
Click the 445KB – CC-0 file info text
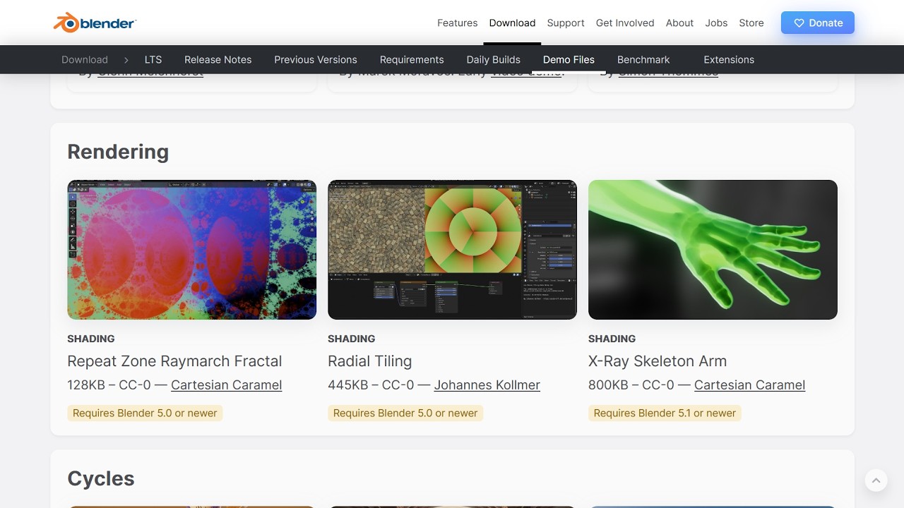click(x=371, y=385)
